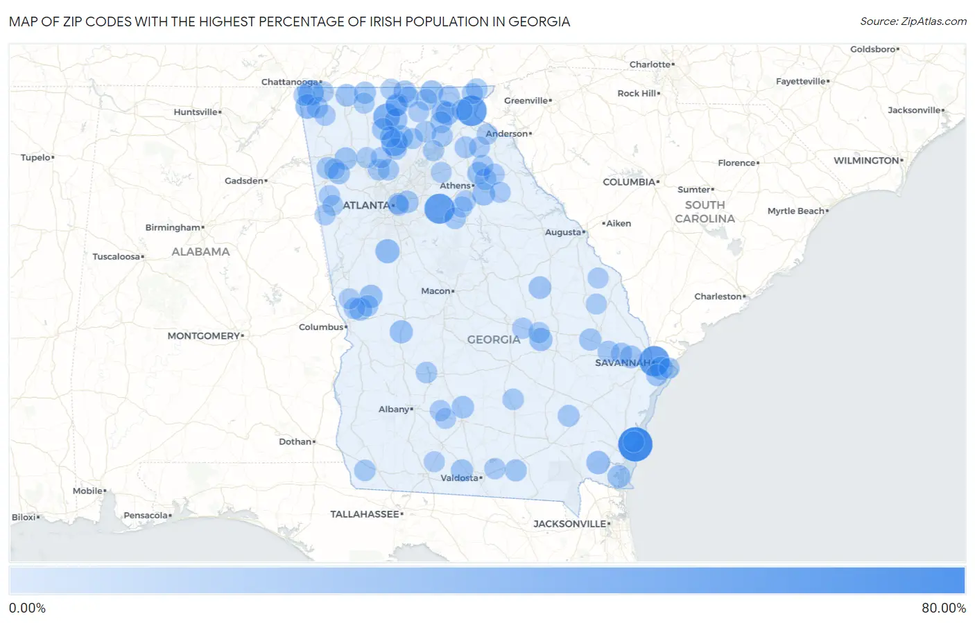
Task: Click the GEORGIA state label
Action: tap(494, 340)
